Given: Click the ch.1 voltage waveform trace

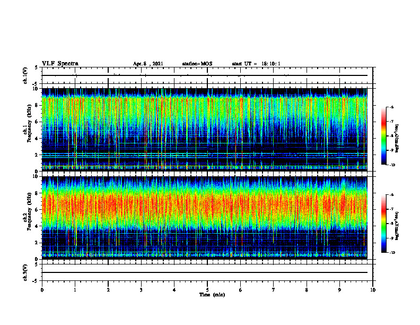Looking at the screenshot, I should pos(205,75).
